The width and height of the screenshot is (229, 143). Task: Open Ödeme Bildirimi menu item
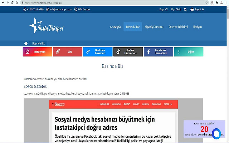(x=178, y=27)
